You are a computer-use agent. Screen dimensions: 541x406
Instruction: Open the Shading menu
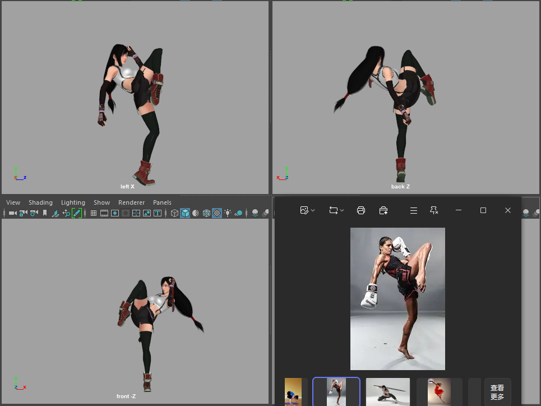point(41,202)
